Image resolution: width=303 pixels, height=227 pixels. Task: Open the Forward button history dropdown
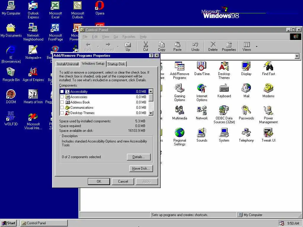[x=118, y=46]
